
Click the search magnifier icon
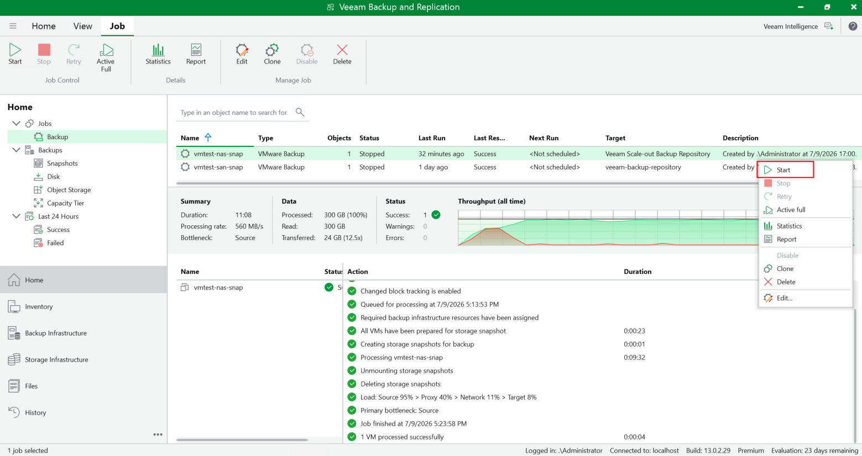(300, 112)
